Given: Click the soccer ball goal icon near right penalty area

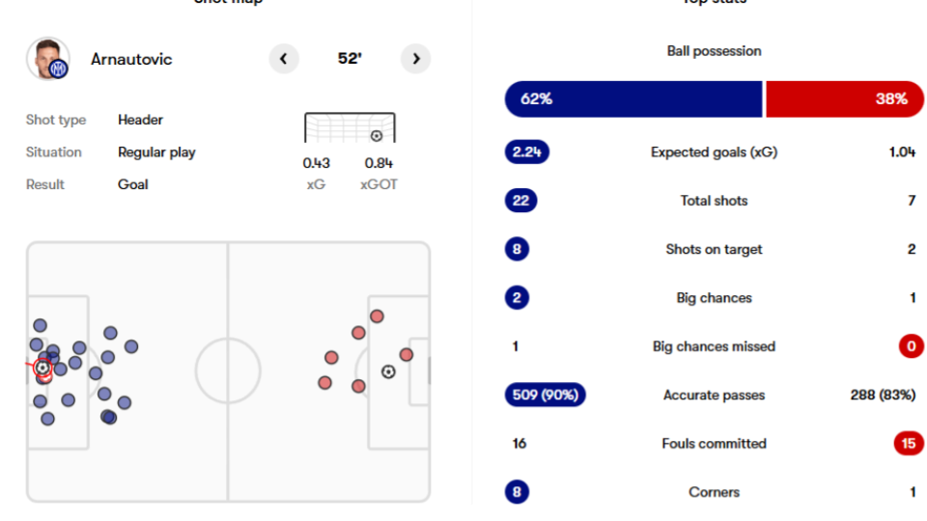Looking at the screenshot, I should (388, 371).
